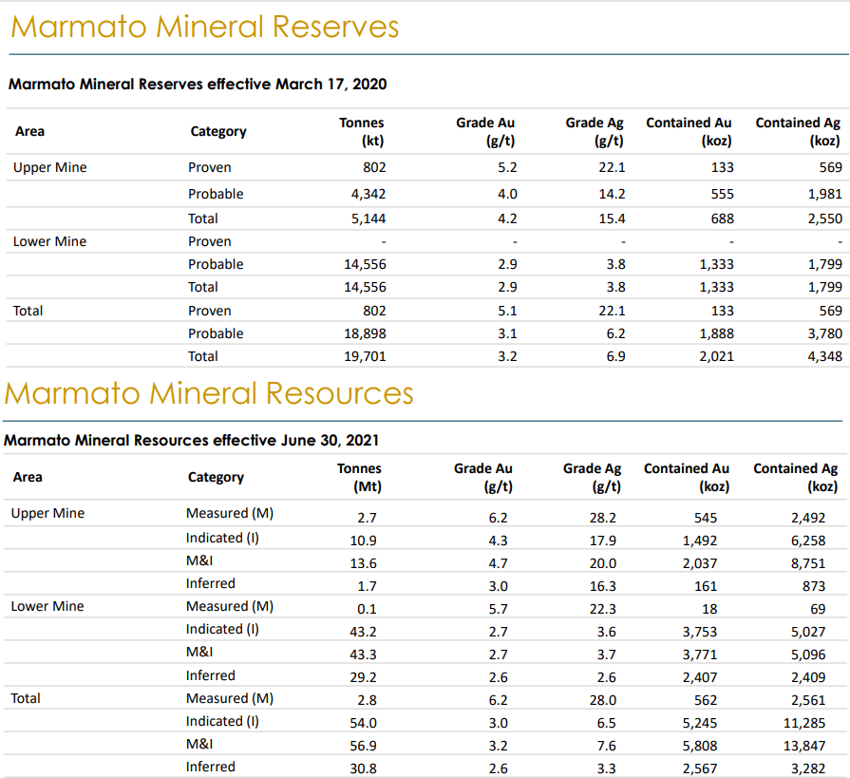Select contained gold value 688

click(x=723, y=219)
